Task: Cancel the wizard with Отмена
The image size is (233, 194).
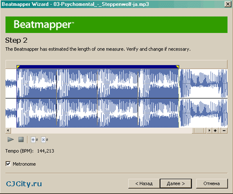Action: [x=212, y=184]
